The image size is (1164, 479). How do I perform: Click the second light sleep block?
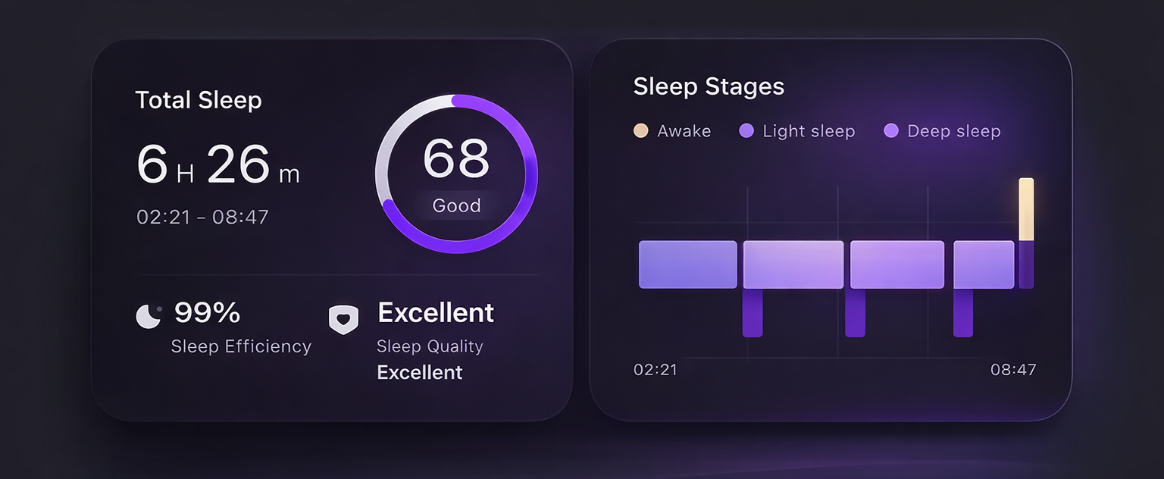click(x=793, y=265)
